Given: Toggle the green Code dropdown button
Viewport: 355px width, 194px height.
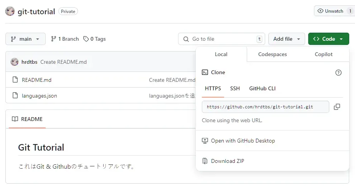Looking at the screenshot, I should [x=329, y=39].
